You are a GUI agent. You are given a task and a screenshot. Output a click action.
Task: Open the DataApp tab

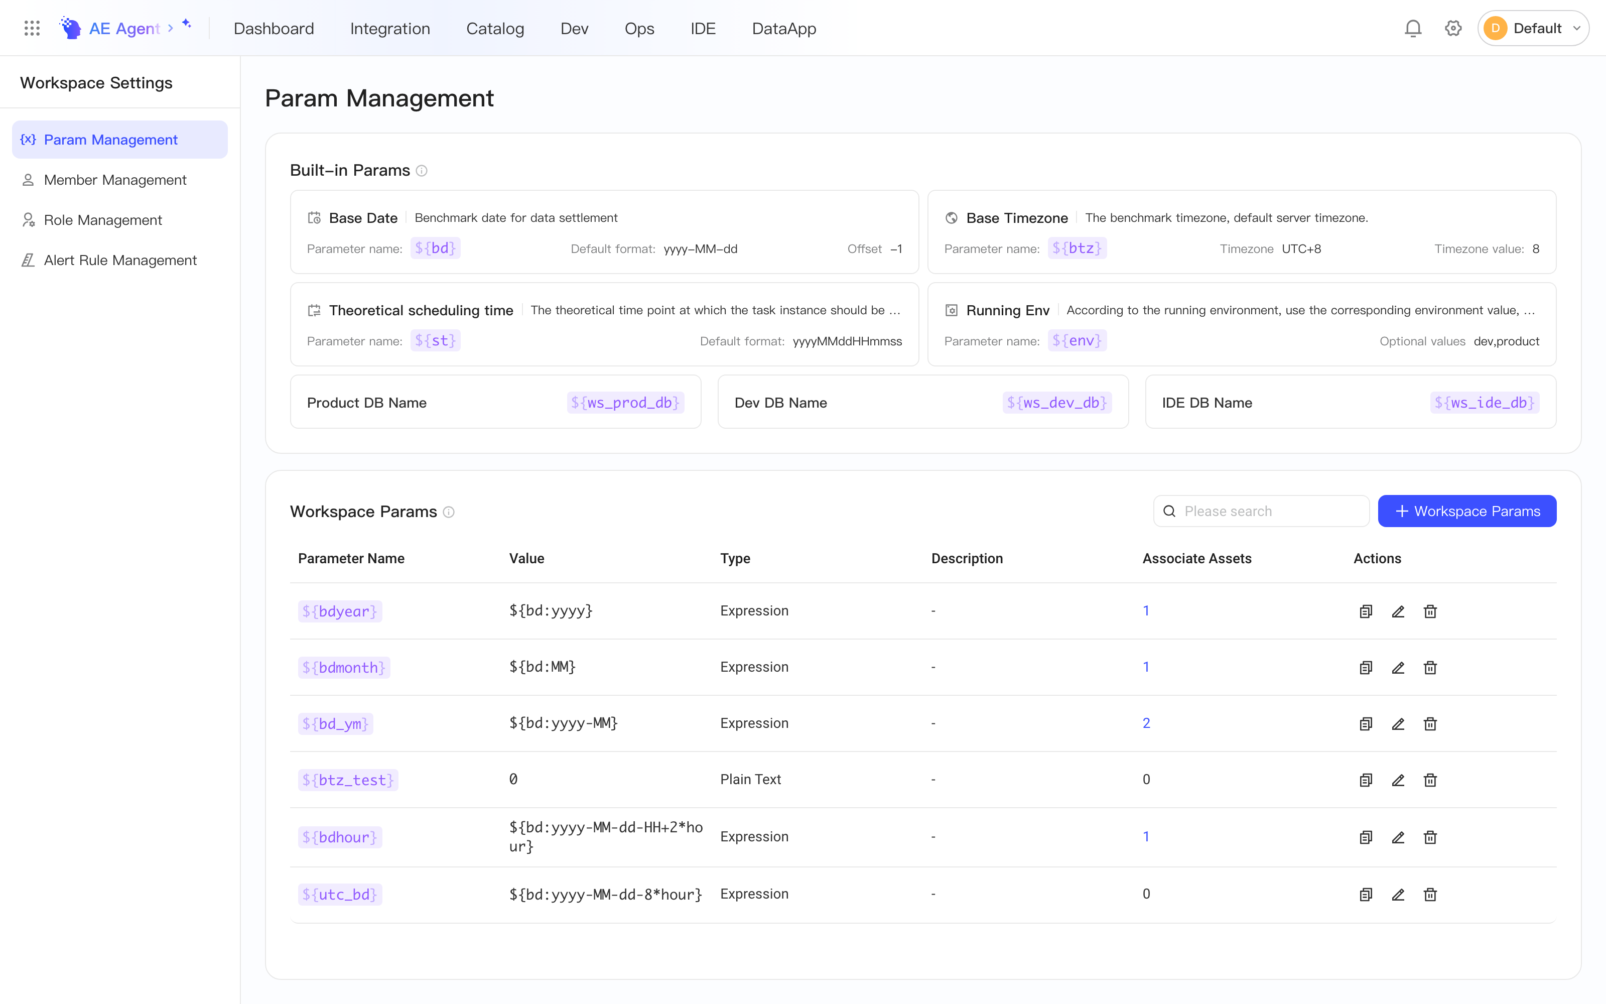click(784, 29)
